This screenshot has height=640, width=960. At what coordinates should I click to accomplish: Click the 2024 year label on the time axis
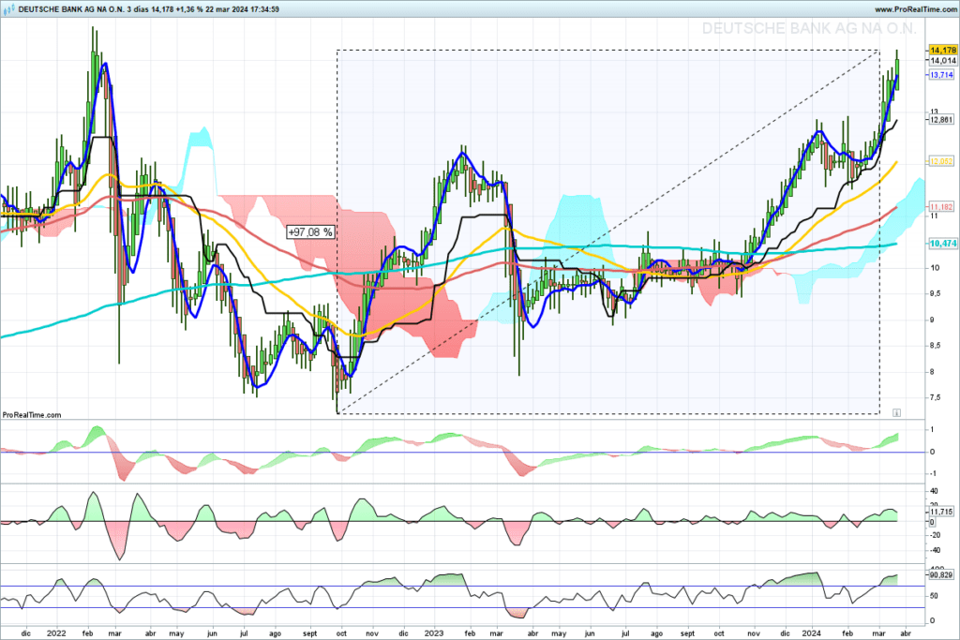(812, 633)
